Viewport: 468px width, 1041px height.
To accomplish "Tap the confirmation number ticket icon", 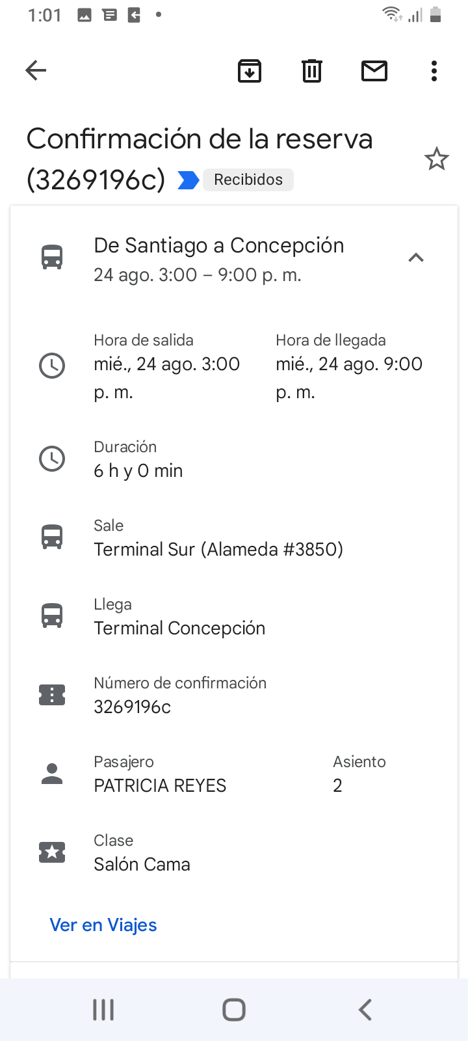I will 52,695.
